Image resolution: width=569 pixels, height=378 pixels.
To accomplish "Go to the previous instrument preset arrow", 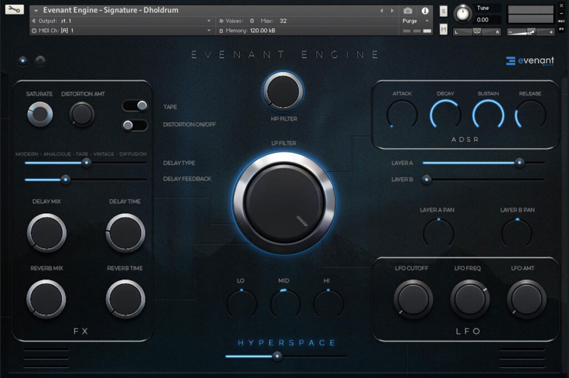I will coord(382,11).
